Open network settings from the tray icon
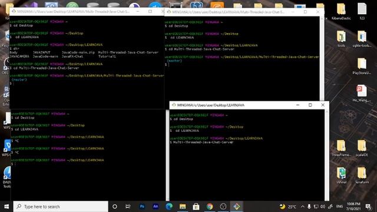The image size is (377, 212). pyautogui.click(x=316, y=207)
